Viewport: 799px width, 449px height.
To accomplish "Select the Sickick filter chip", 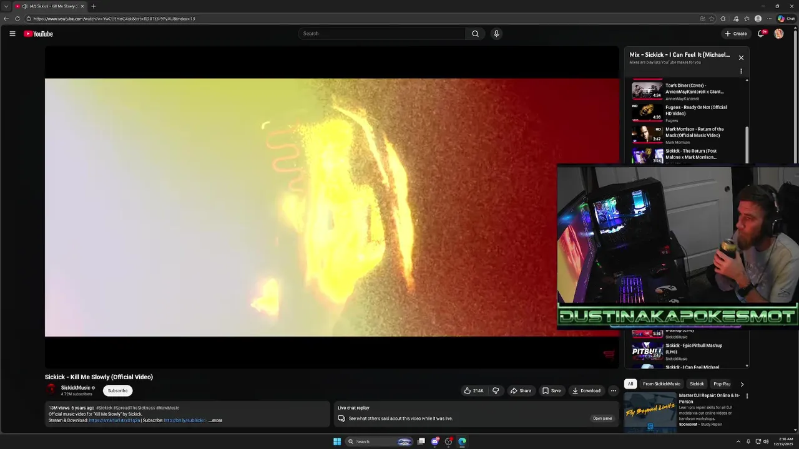I will click(x=697, y=384).
